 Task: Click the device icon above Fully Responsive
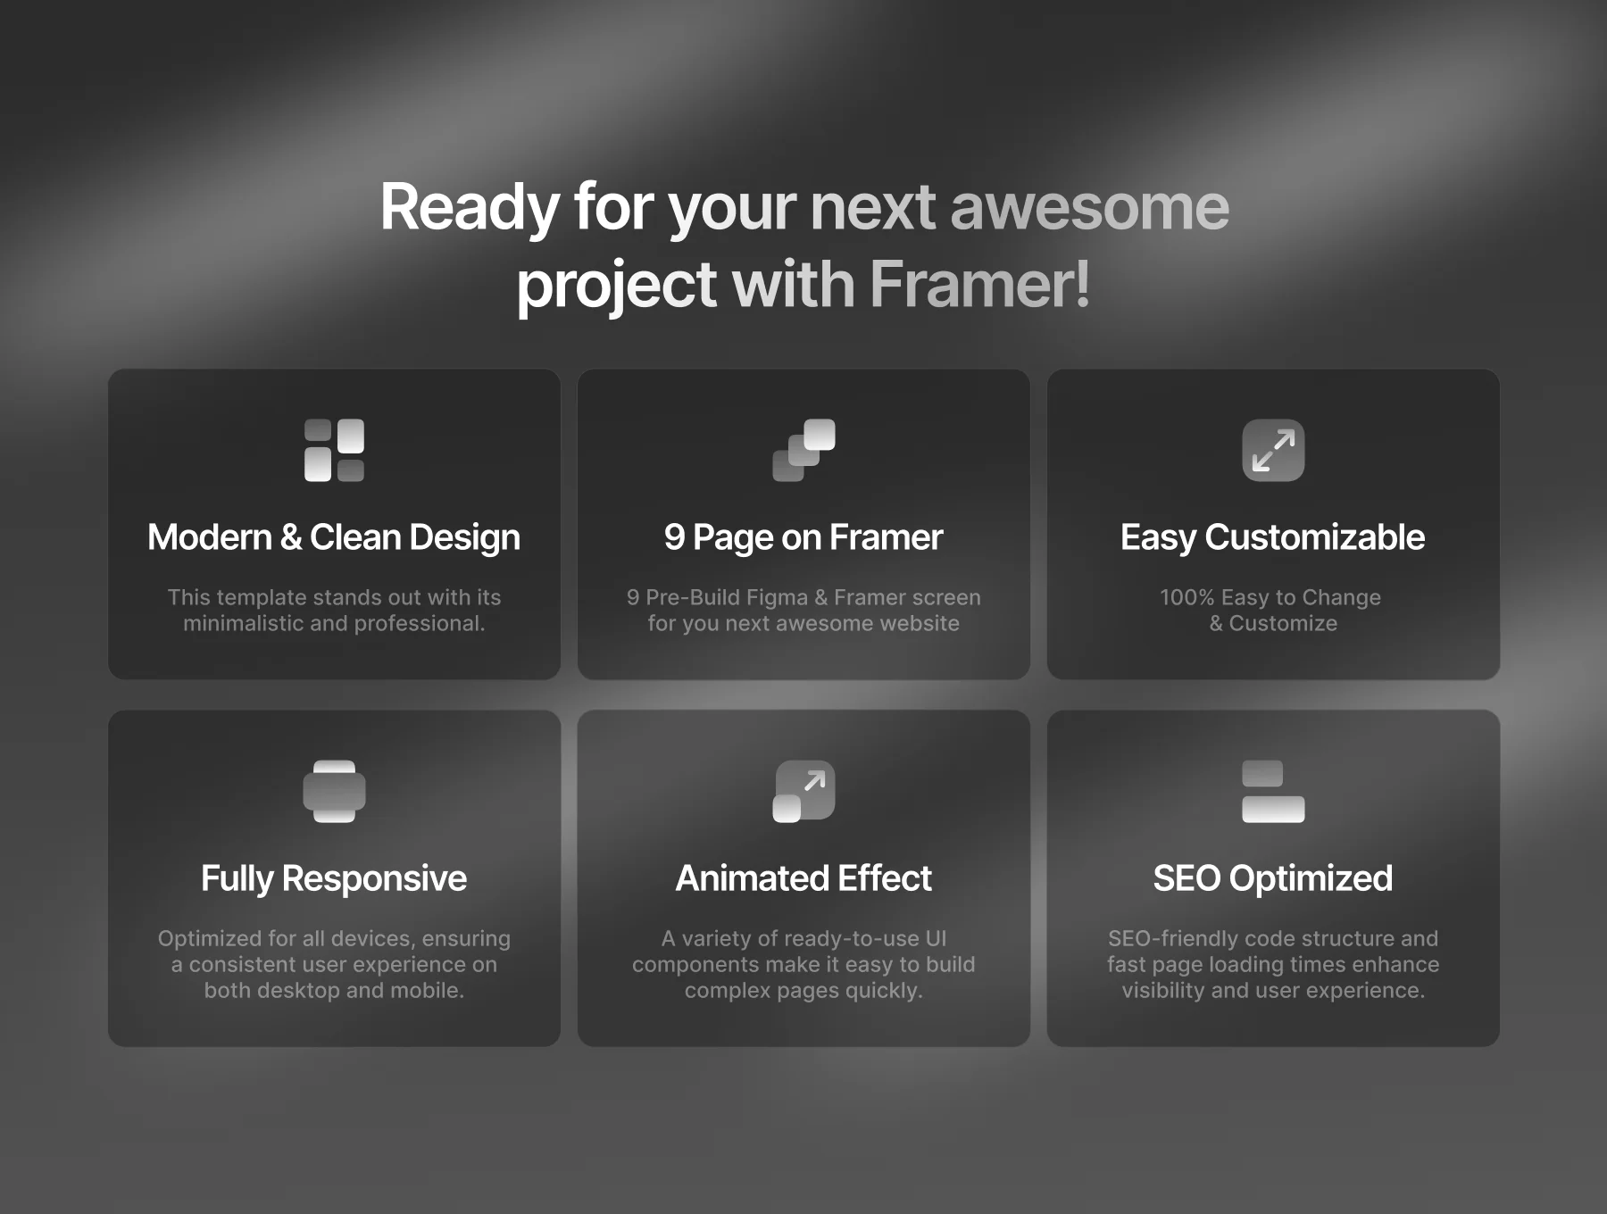pos(334,791)
